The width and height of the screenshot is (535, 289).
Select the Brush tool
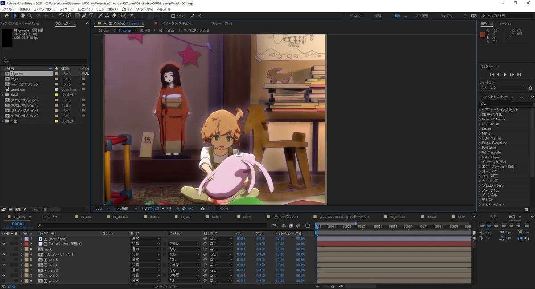pos(100,16)
